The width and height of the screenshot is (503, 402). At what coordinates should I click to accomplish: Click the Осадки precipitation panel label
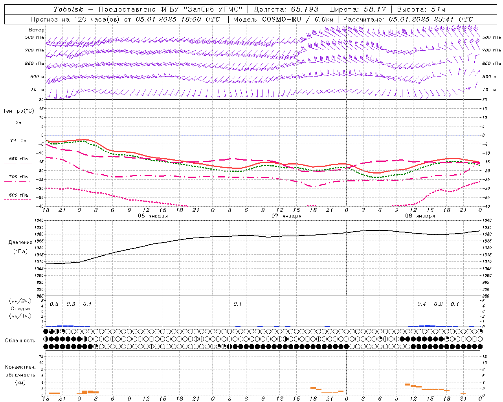(20, 309)
